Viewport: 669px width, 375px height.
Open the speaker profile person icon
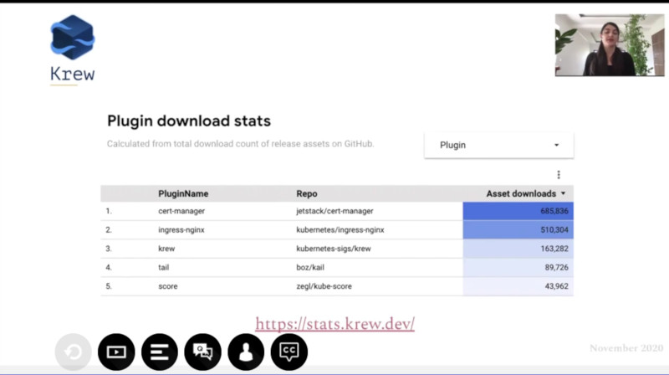point(246,352)
